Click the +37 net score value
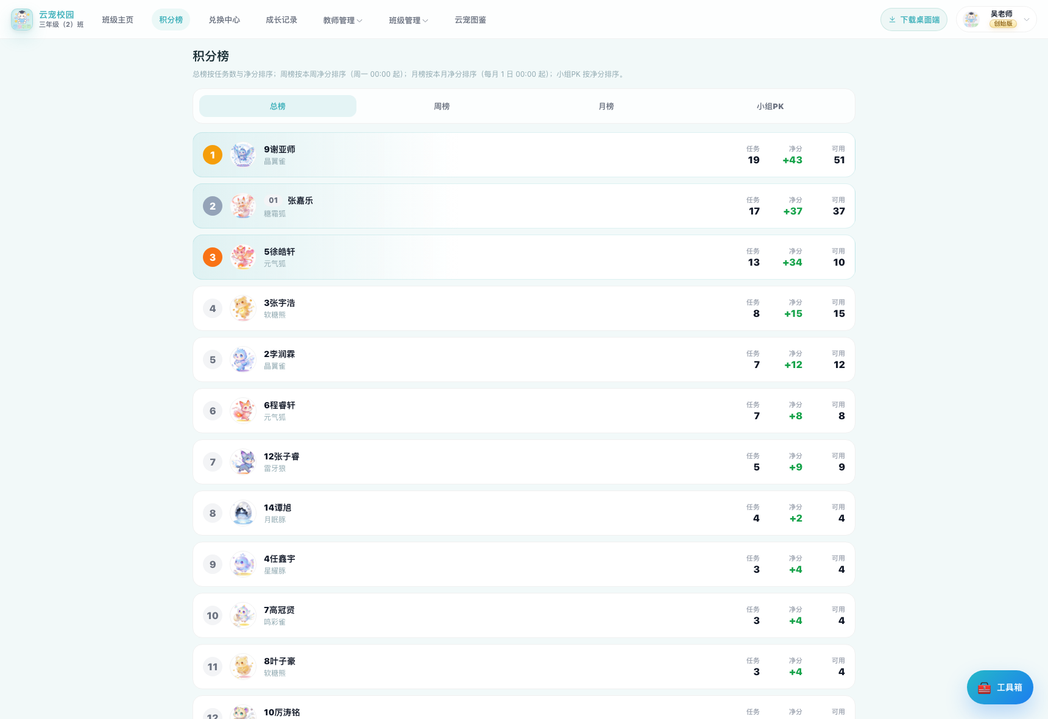 pos(793,211)
